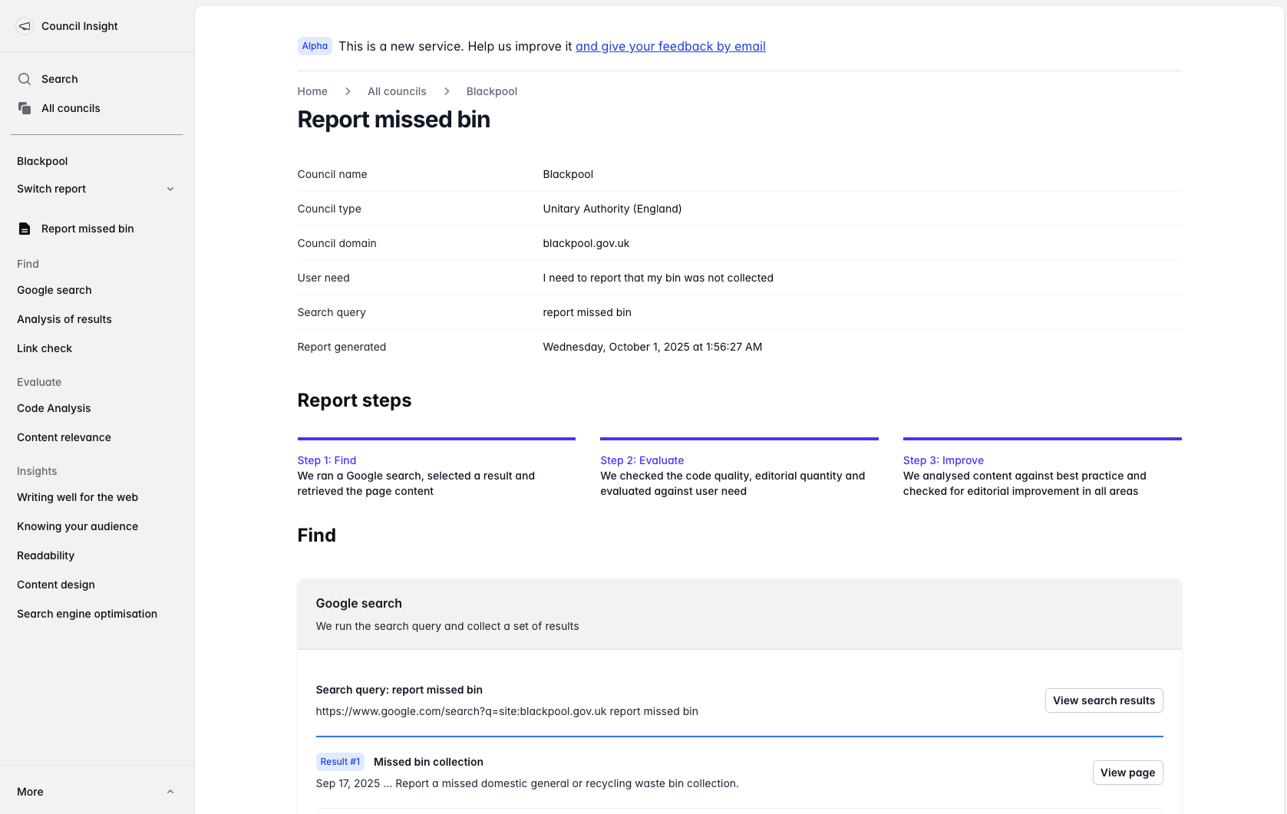The image size is (1287, 814).
Task: Go to Analysis of results
Action: tap(64, 319)
